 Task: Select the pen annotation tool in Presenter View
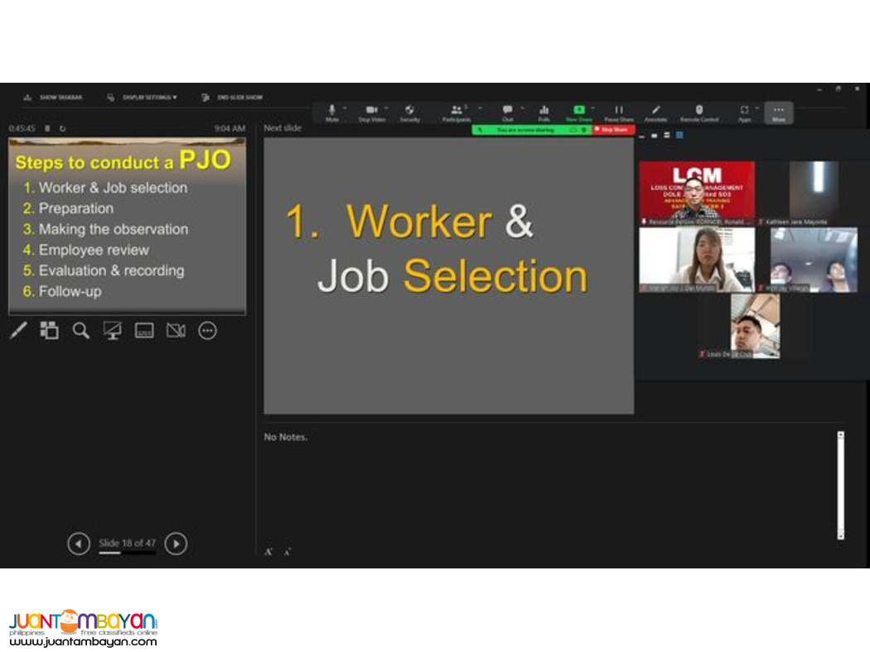[18, 330]
